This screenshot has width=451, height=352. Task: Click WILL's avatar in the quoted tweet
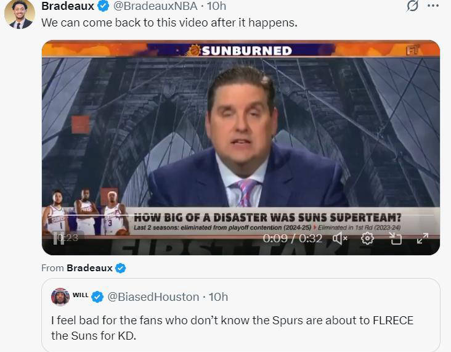(x=60, y=297)
